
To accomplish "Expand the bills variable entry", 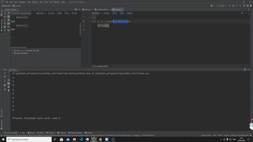I will (12, 50).
